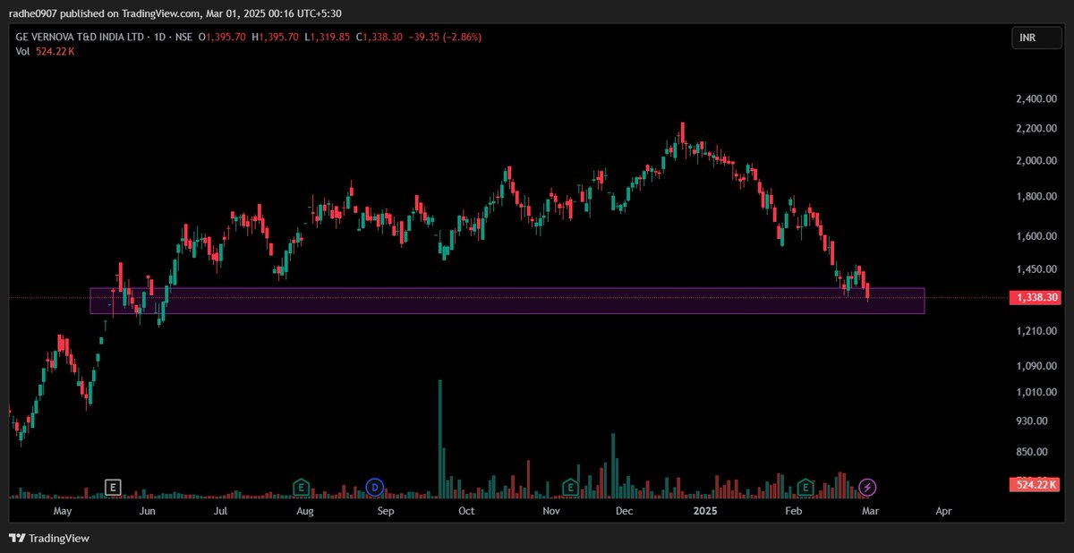This screenshot has height=553, width=1074.
Task: Click the 2,000.00 price axis label
Action: [x=1036, y=161]
